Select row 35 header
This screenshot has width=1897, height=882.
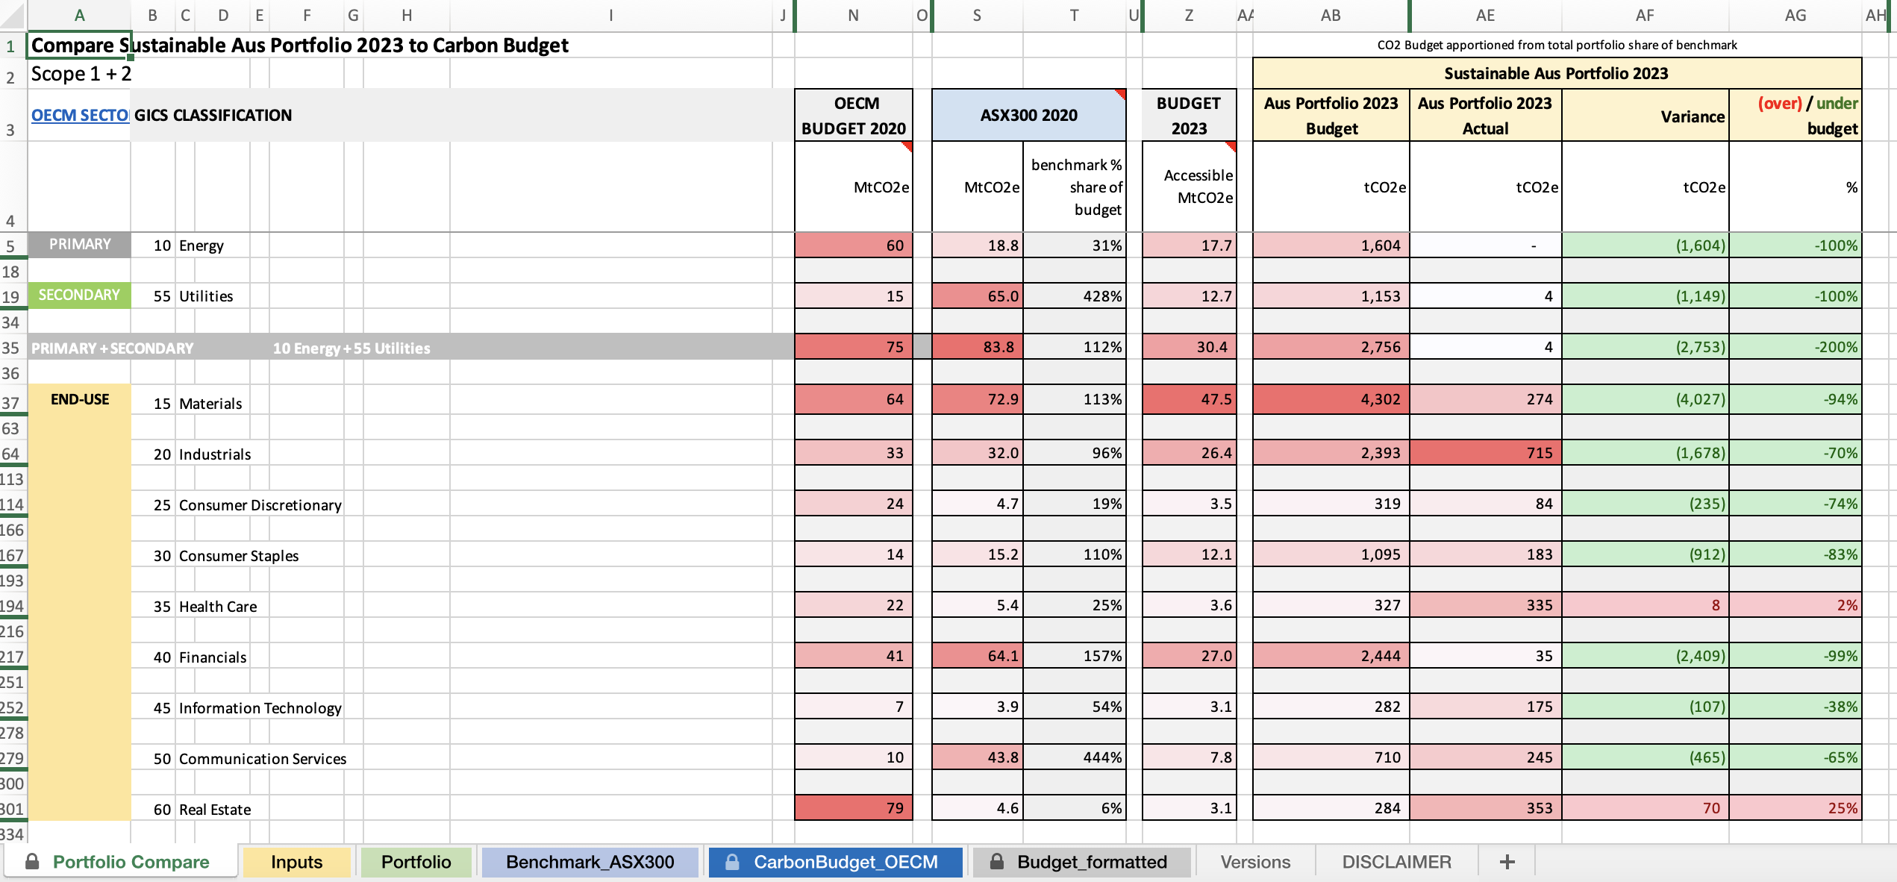[11, 348]
